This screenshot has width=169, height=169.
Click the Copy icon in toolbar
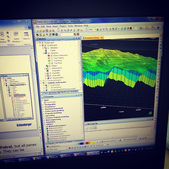(65, 30)
